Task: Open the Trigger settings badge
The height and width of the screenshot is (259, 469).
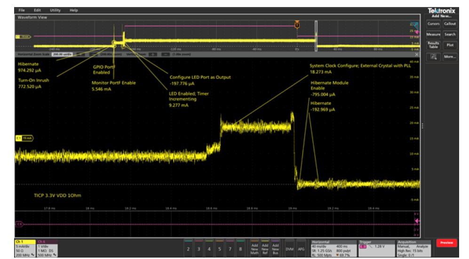Action: coord(377,248)
